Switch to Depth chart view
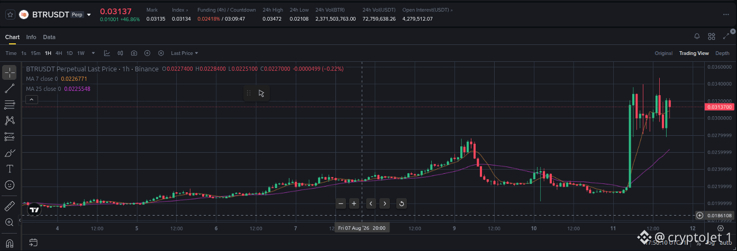737x251 pixels. point(722,53)
